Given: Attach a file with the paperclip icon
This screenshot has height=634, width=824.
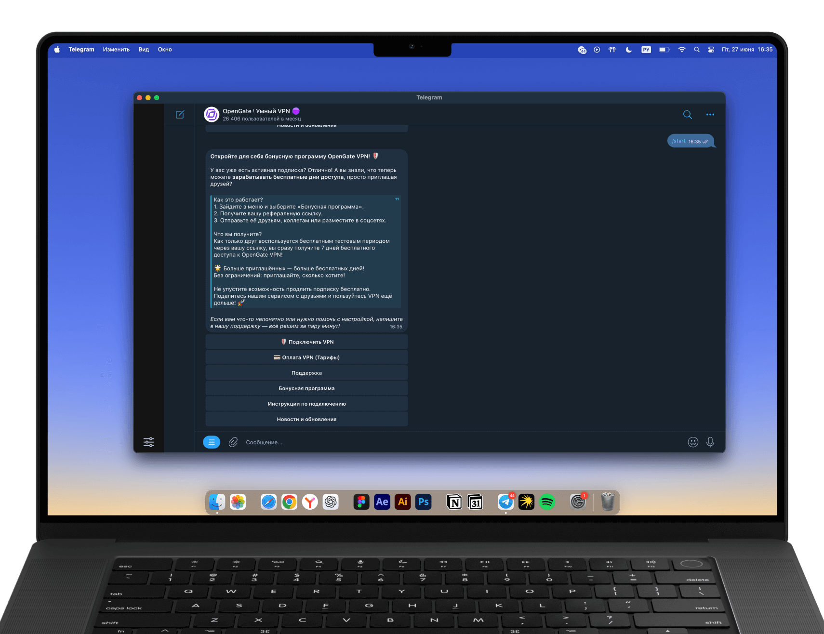Looking at the screenshot, I should point(233,442).
